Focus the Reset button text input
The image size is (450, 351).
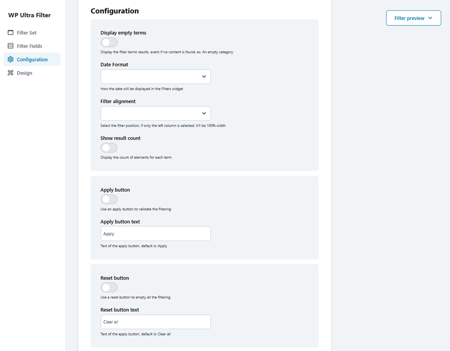[156, 322]
